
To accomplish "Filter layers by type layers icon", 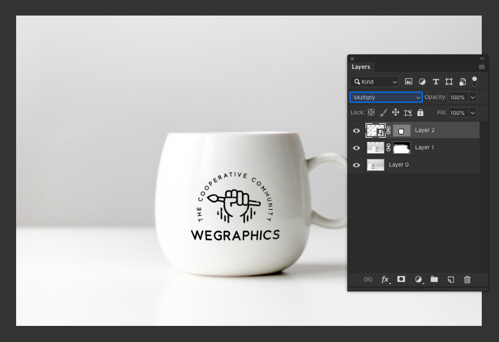I will (436, 82).
